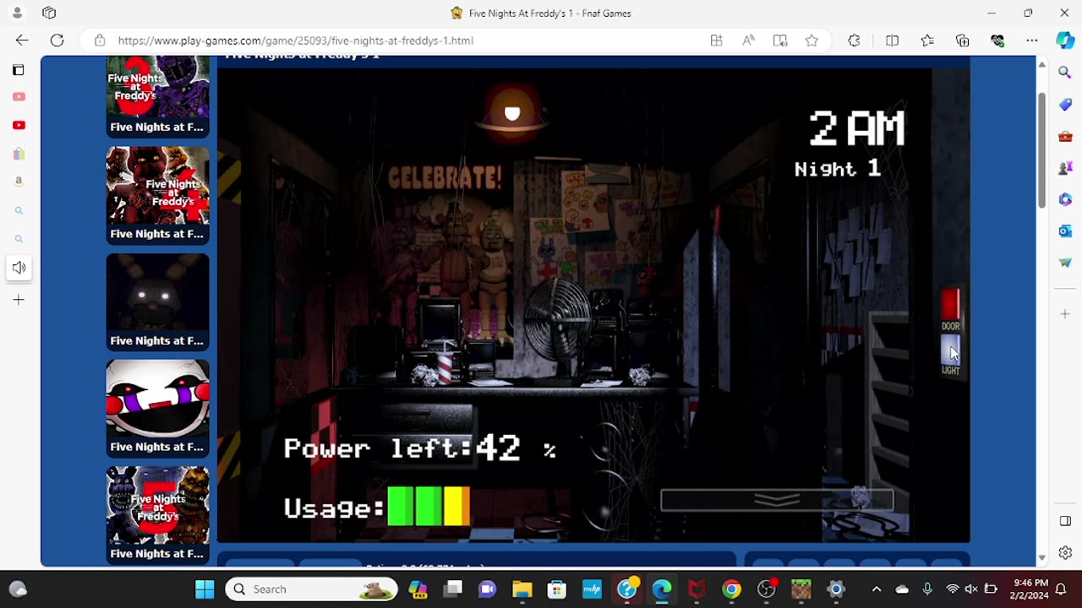Open McAfee from the taskbar
Image resolution: width=1082 pixels, height=608 pixels.
coord(697,589)
